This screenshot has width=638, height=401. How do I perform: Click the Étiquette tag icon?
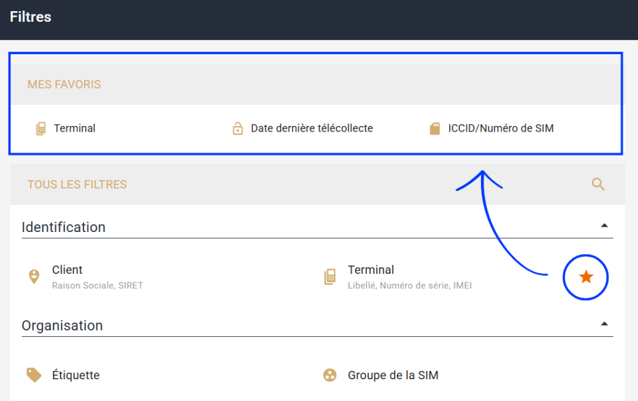[34, 375]
